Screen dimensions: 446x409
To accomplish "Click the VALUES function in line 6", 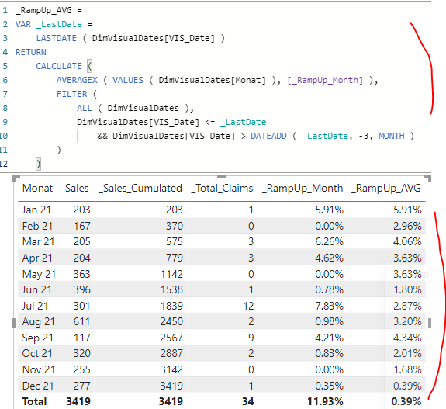I will point(128,80).
